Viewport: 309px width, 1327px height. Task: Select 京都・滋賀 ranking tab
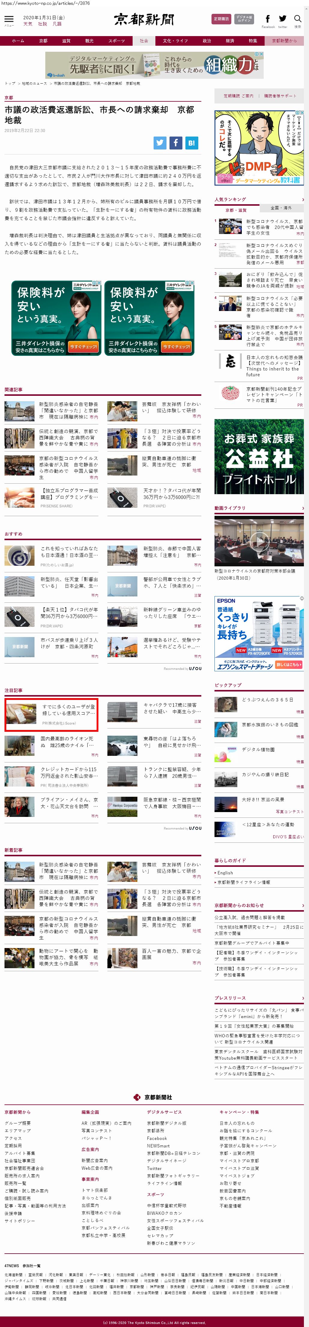click(235, 210)
